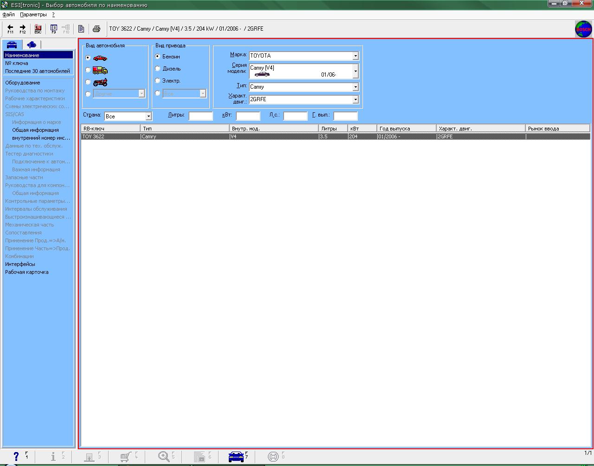This screenshot has width=594, height=466.
Task: Select № ключа in the sidebar
Action: [17, 63]
